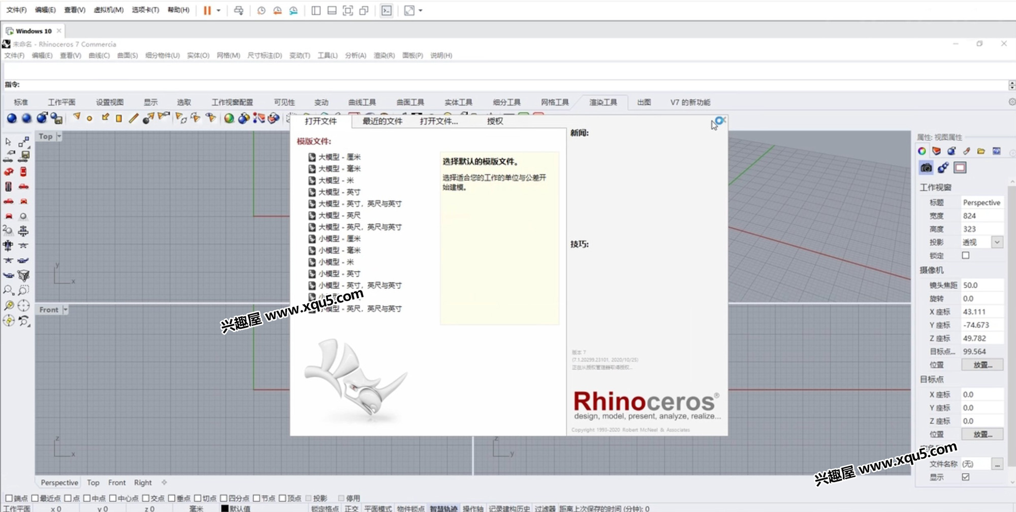Screen dimensions: 1016x512
Task: Toggle 锁定格点 grid snap in status bar
Action: click(325, 508)
